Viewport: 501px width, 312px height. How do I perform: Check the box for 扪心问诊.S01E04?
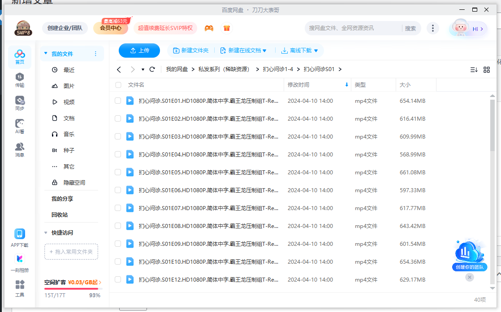coord(118,154)
